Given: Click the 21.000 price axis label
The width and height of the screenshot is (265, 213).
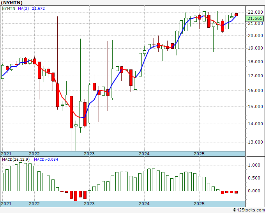Looking at the screenshot, I should 255,23.
